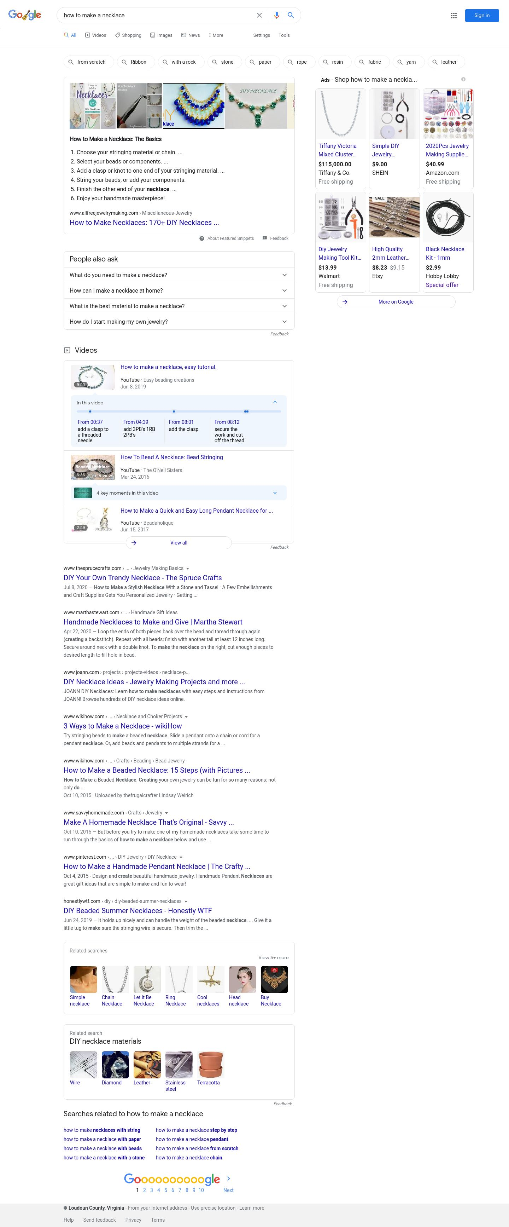This screenshot has height=1227, width=509.
Task: Switch to the Shopping search tab
Action: [128, 35]
